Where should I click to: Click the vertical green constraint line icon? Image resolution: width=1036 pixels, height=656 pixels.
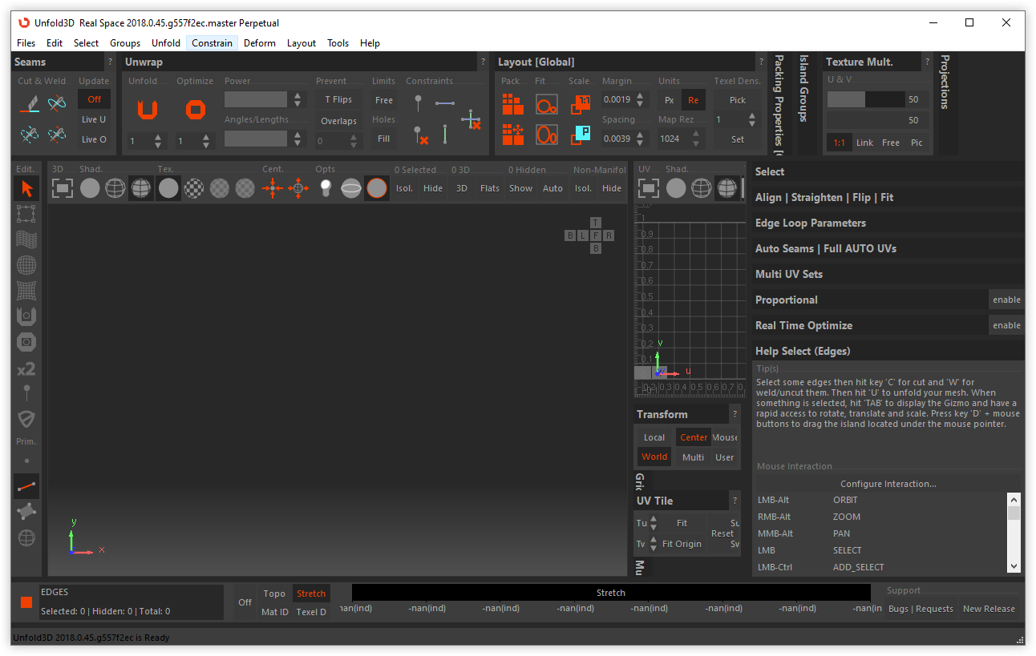pos(445,134)
